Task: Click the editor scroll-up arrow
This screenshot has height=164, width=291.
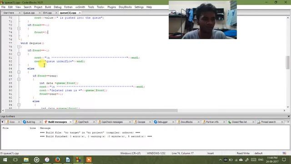Action: [x=288, y=18]
